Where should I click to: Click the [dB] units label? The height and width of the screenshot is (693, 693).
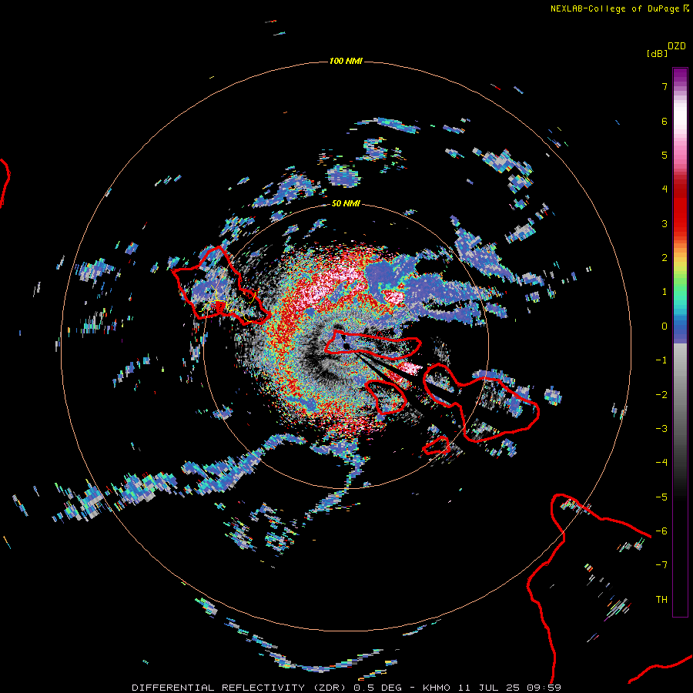(x=658, y=54)
